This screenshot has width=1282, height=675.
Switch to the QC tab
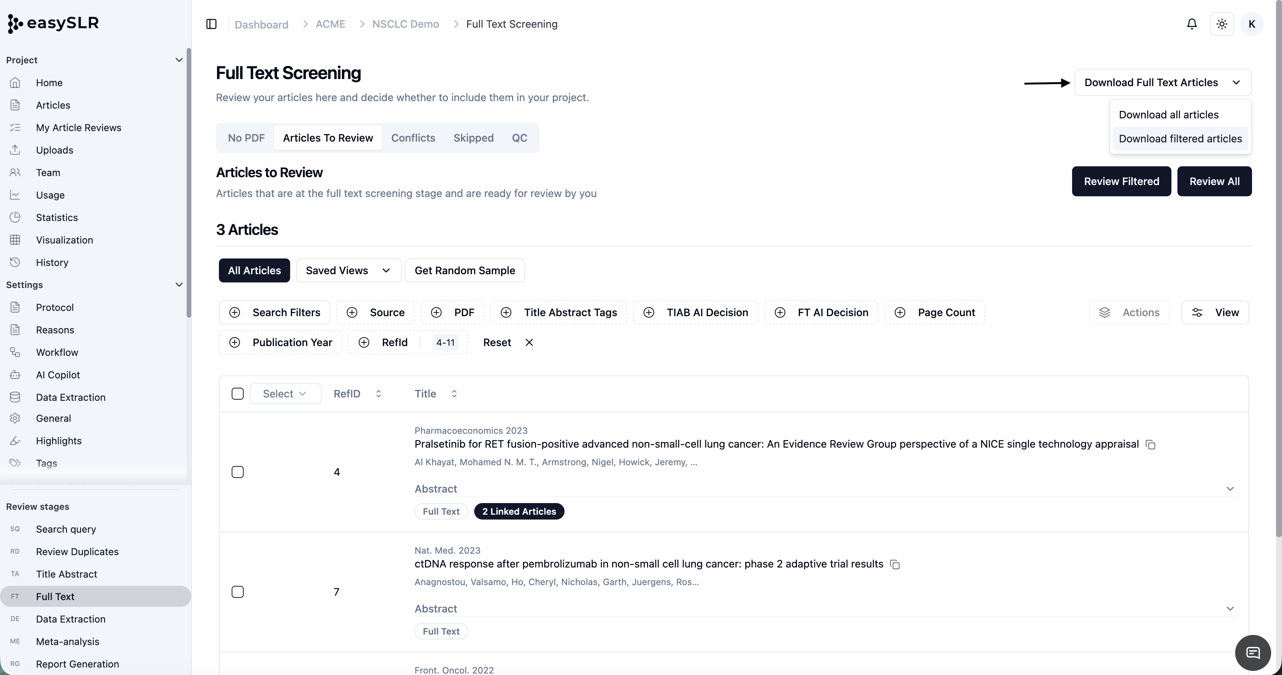pos(519,138)
